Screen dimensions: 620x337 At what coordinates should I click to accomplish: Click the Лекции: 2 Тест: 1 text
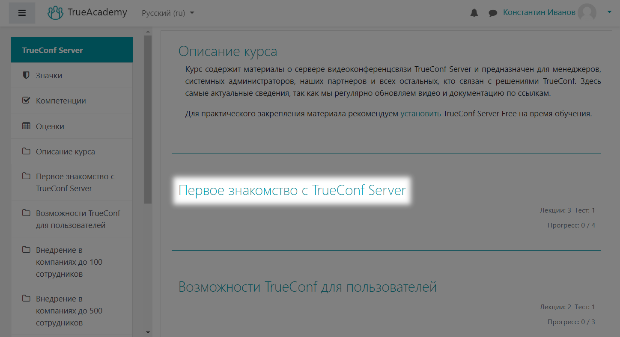click(568, 307)
